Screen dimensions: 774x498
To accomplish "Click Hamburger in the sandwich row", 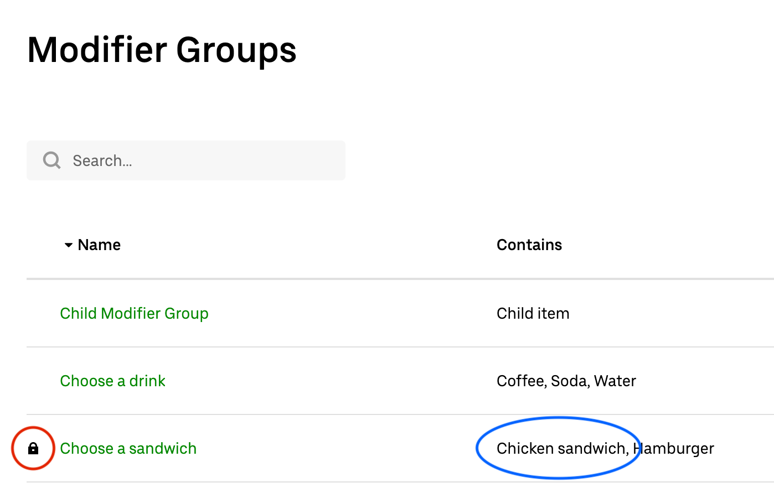I will (674, 449).
